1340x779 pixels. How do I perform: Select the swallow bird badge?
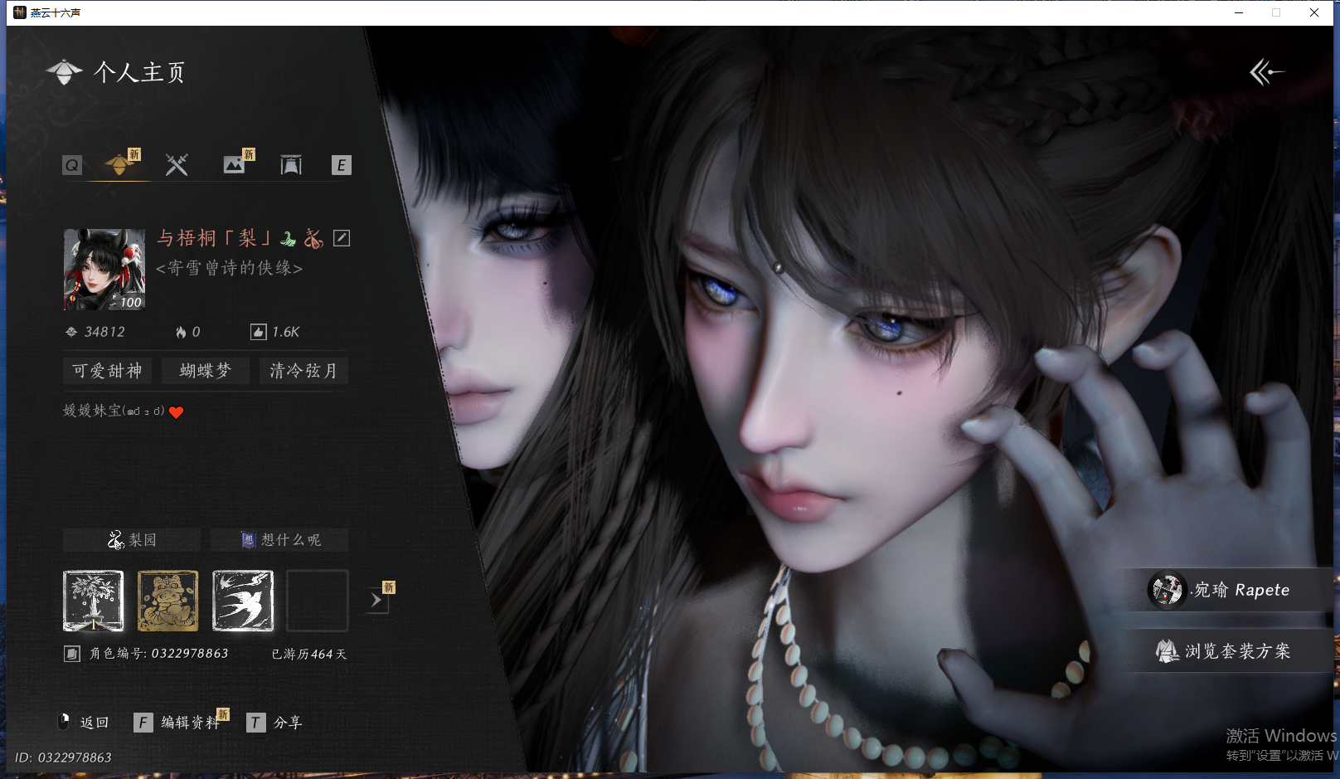(242, 601)
